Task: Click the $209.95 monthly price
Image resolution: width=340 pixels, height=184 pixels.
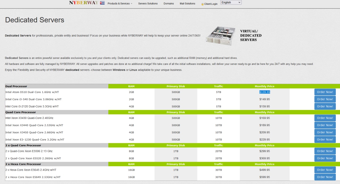Action: [x=265, y=132]
